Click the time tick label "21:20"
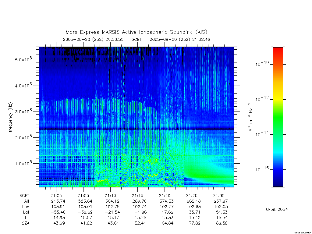Image resolution: width=312 pixels, height=234 pixels. (x=165, y=196)
